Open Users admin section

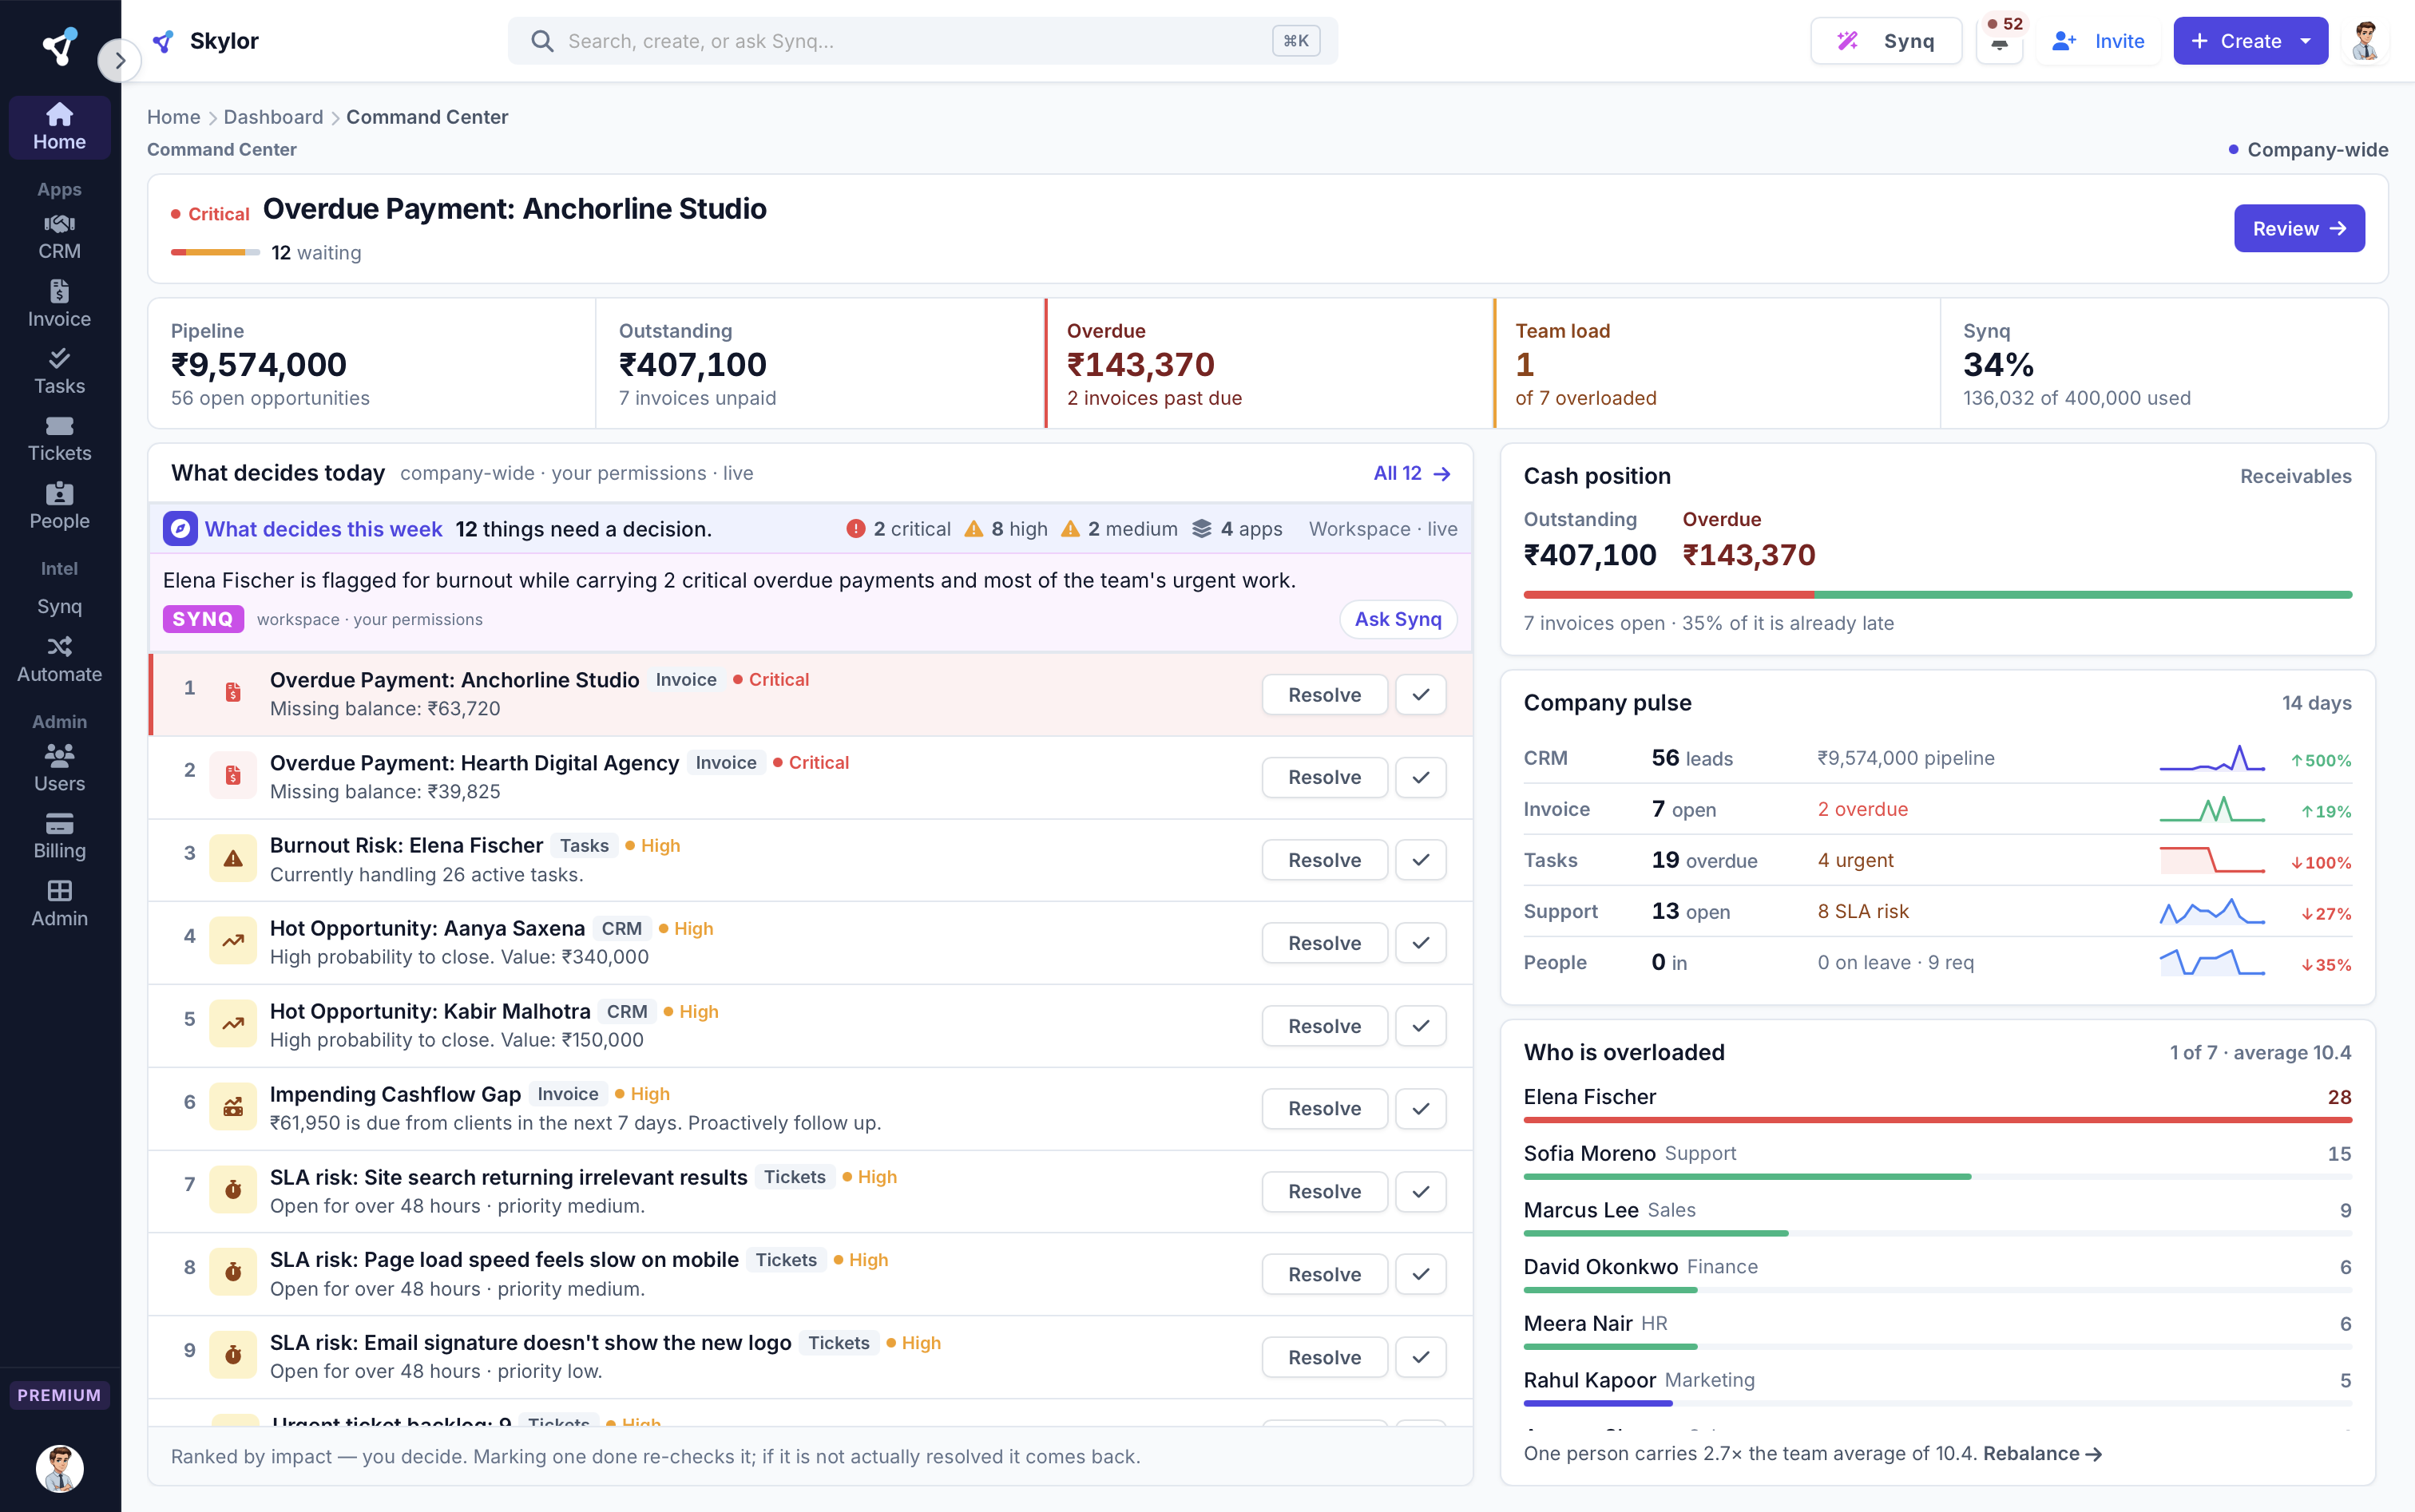click(59, 769)
